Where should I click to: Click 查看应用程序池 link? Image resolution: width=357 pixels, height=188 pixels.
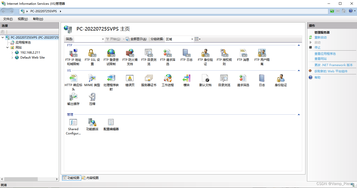[325, 54]
